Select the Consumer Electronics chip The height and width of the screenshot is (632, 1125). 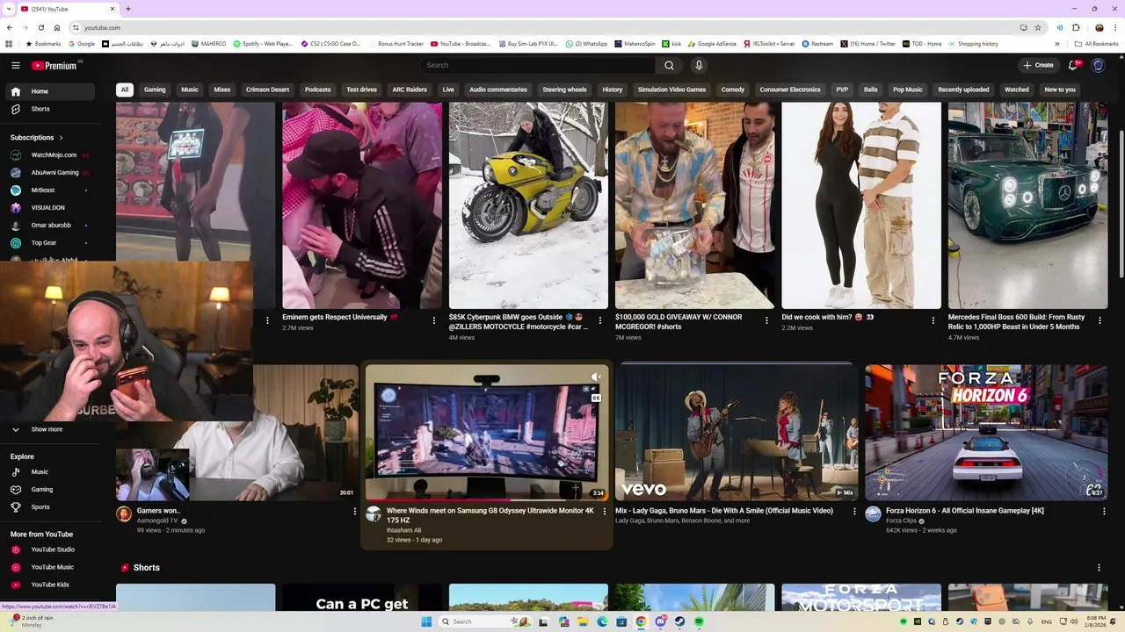(x=790, y=90)
